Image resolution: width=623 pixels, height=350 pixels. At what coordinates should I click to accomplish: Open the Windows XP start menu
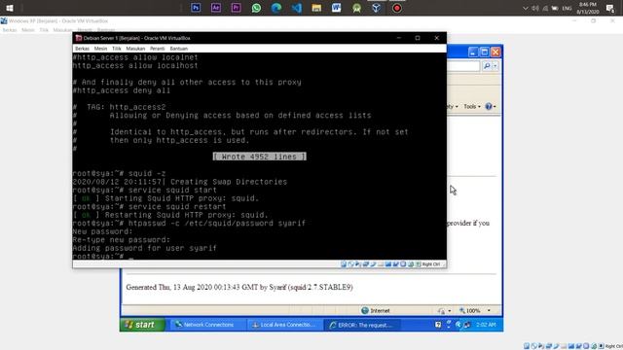[142, 325]
